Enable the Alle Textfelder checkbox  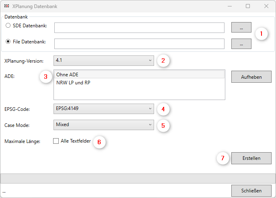(x=56, y=141)
